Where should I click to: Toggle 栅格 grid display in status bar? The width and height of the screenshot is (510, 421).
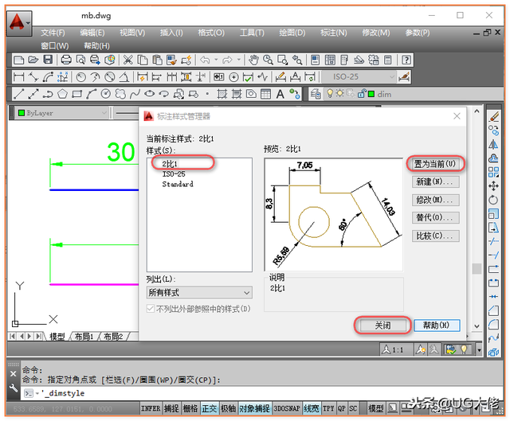point(190,408)
